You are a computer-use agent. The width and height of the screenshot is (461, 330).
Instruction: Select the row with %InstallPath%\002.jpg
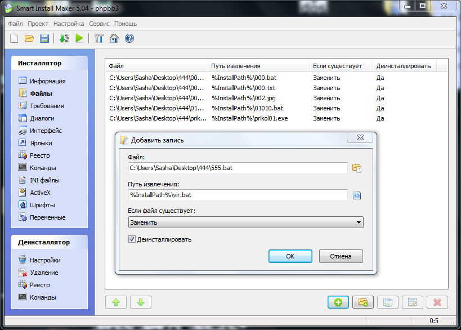tap(276, 98)
